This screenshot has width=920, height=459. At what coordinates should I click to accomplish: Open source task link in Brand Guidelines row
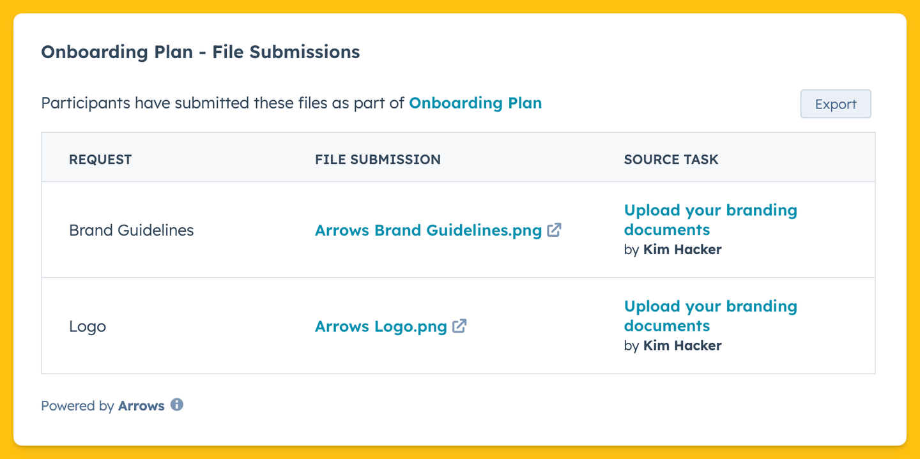(710, 220)
